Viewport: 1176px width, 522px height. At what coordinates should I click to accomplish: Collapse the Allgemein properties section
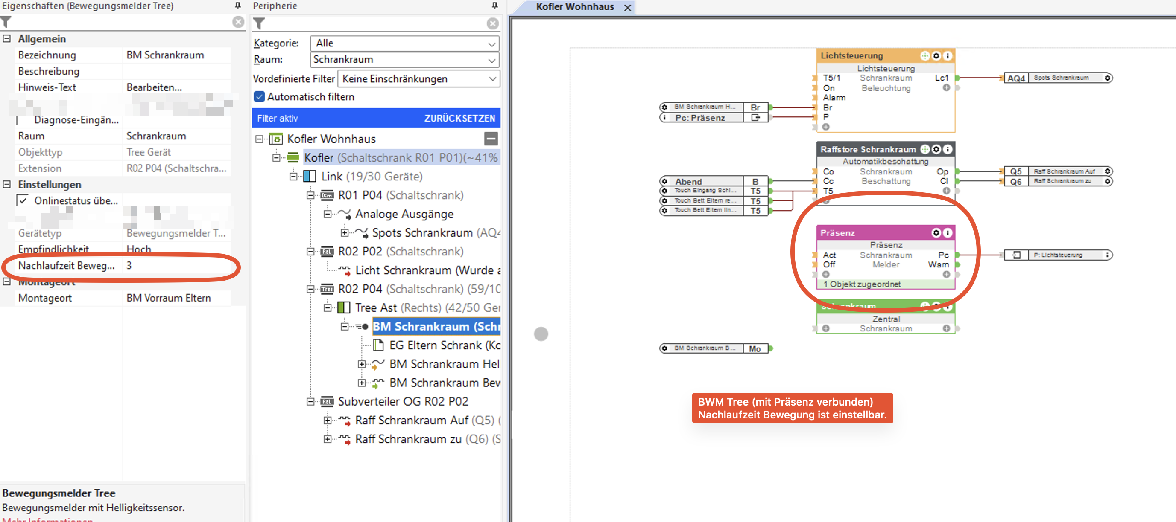tap(6, 39)
